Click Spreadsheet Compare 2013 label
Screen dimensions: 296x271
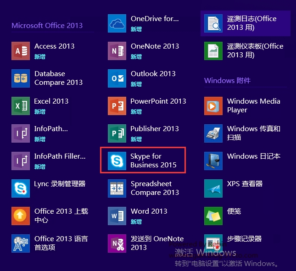point(155,188)
